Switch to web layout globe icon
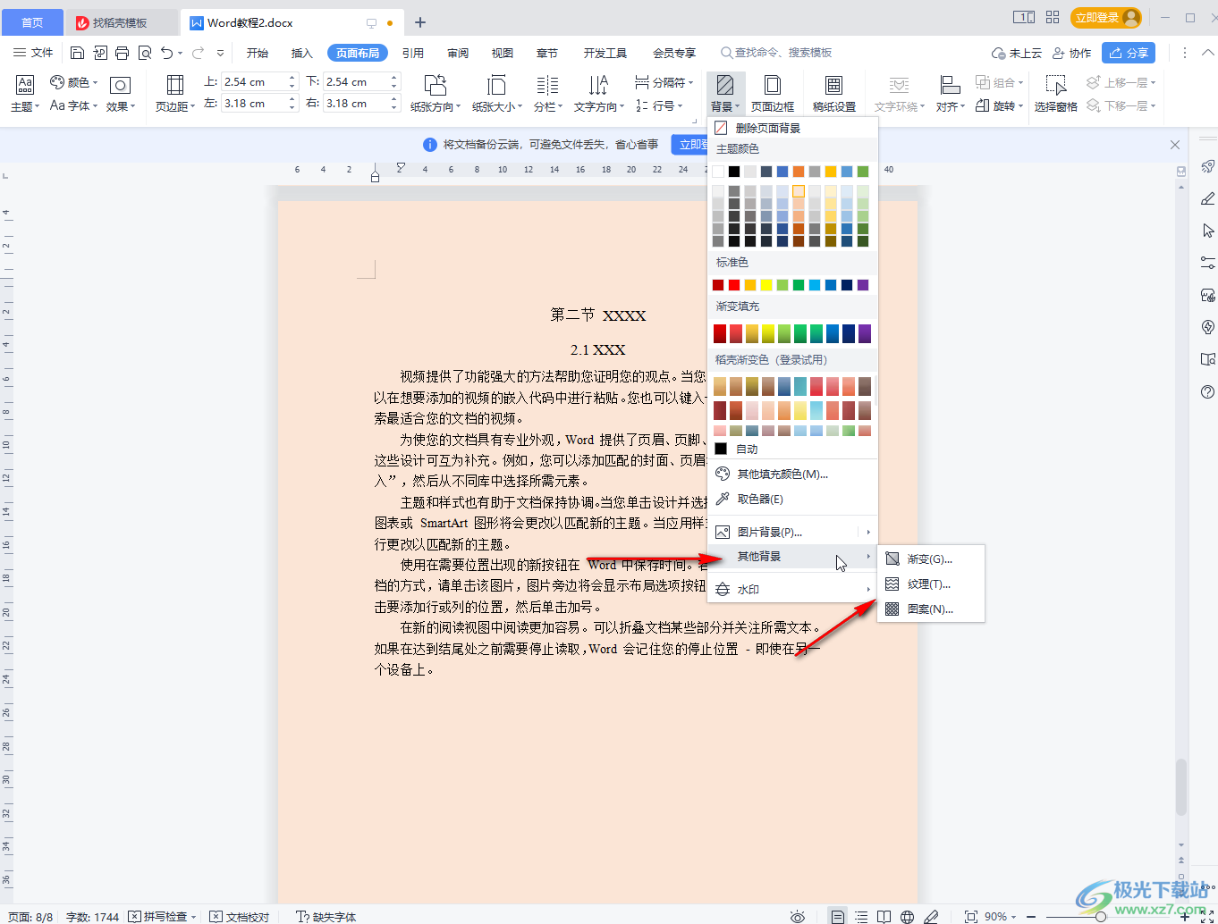 (x=908, y=917)
